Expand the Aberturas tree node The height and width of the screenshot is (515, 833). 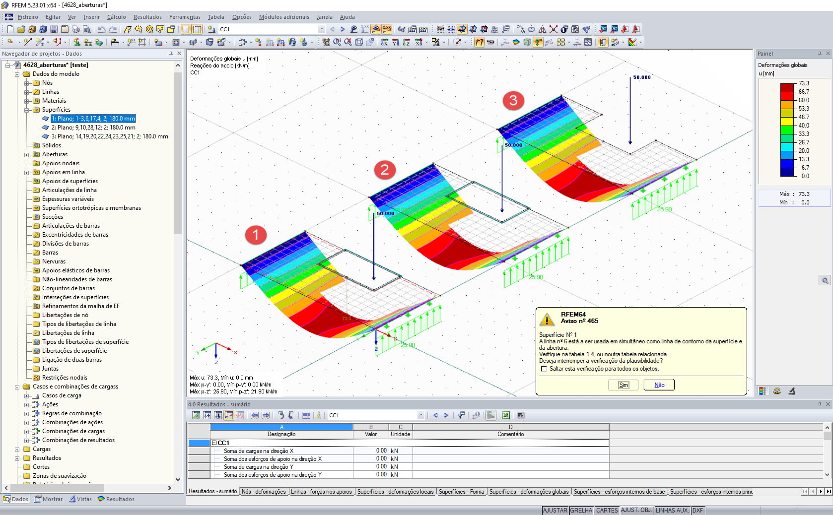click(27, 154)
